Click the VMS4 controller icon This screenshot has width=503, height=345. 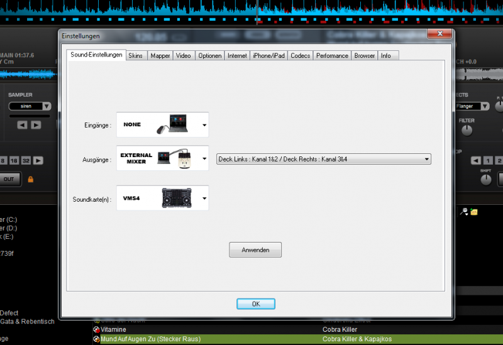(x=177, y=198)
